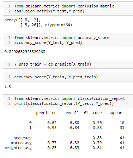Click the accuracy_score(Y_test, Y_pred) code line

pyautogui.click(x=48, y=43)
